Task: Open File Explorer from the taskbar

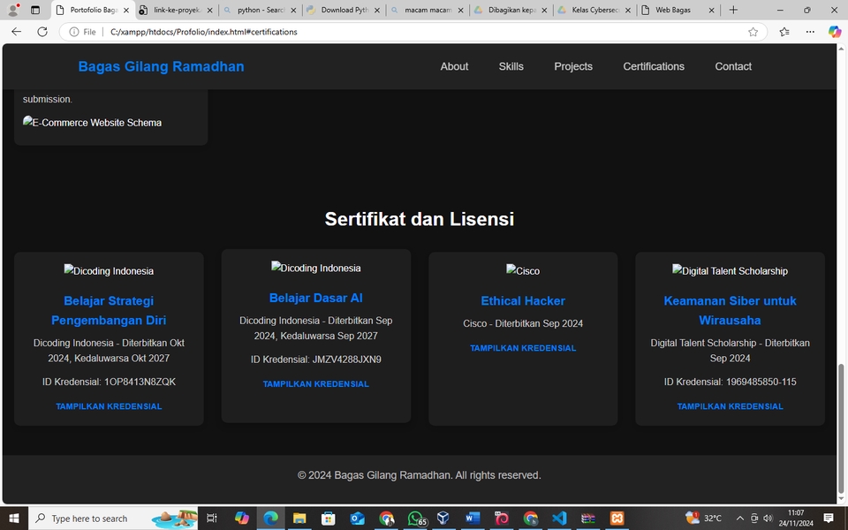Action: pyautogui.click(x=299, y=519)
